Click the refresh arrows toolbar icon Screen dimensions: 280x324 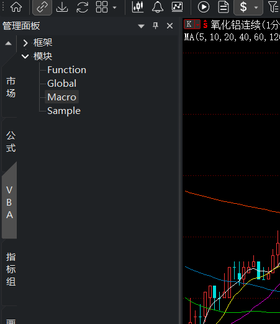[x=82, y=7]
